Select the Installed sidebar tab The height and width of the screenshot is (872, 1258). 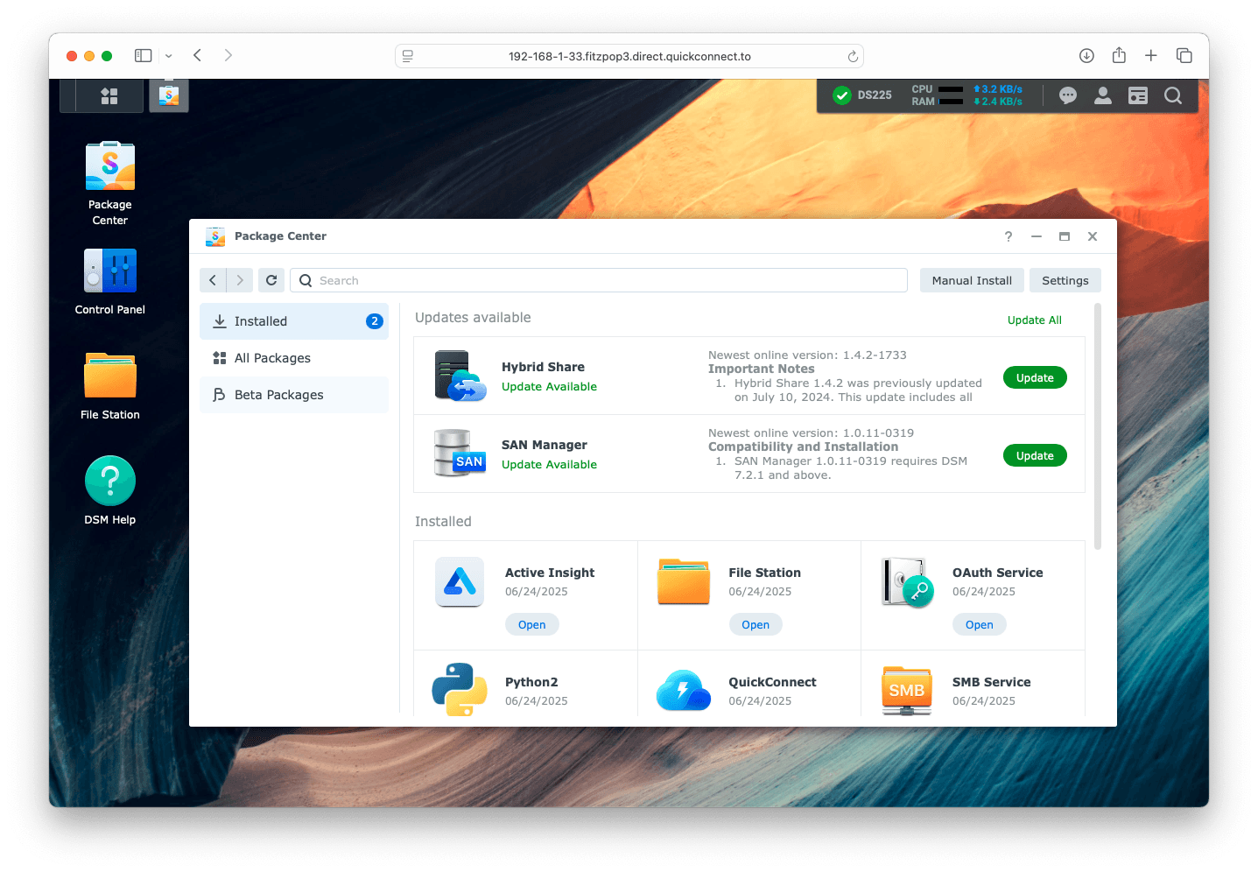pyautogui.click(x=294, y=321)
